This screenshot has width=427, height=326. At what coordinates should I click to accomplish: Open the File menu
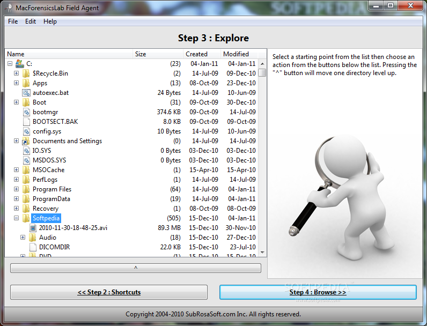click(13, 21)
